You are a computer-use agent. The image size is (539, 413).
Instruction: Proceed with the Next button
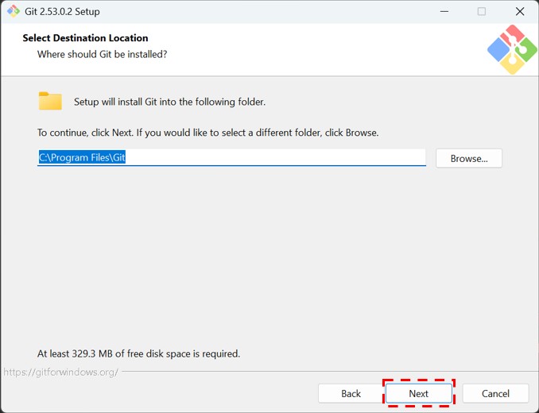click(418, 393)
